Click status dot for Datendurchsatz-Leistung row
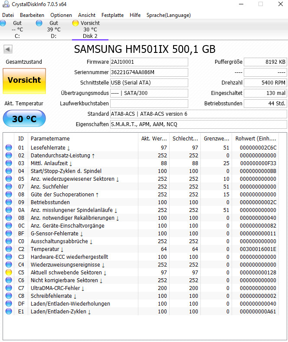The width and height of the screenshot is (288, 342). [x=9, y=155]
